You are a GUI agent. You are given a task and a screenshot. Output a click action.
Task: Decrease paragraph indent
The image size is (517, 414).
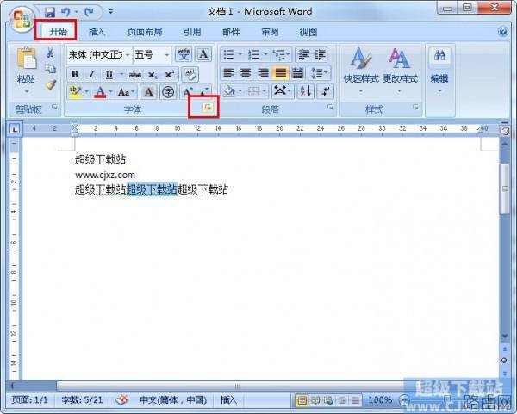tap(303, 54)
